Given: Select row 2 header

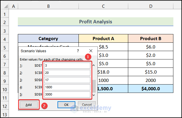Looking at the screenshot, I should tap(4, 22).
